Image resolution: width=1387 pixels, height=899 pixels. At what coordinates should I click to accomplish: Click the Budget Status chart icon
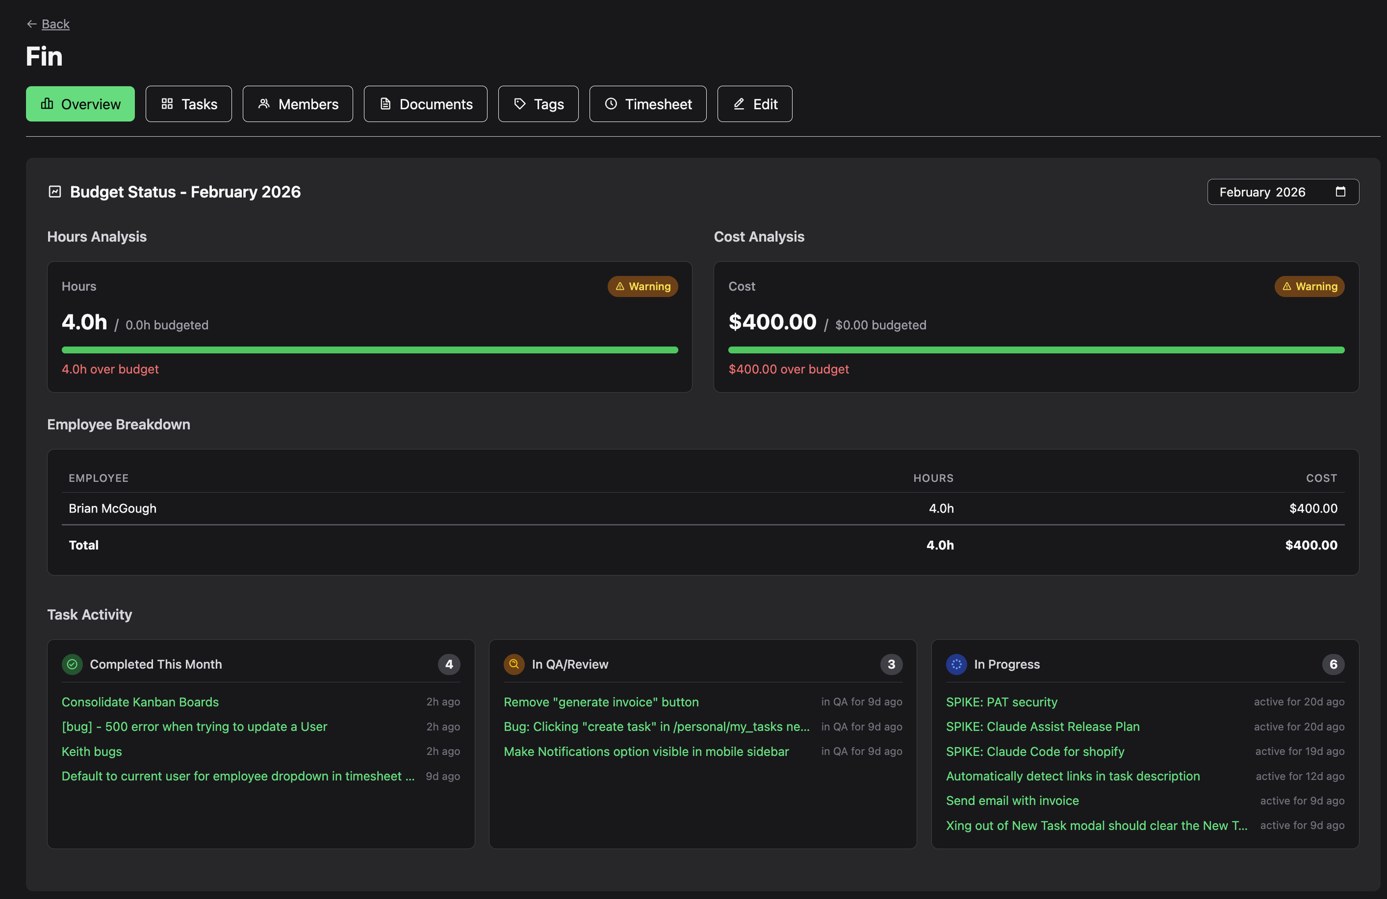pos(55,192)
